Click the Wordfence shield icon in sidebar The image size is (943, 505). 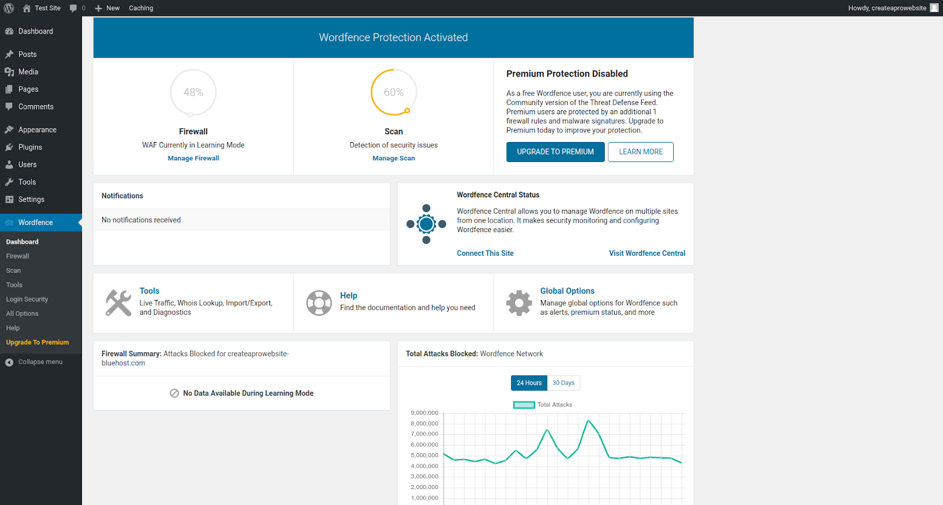click(9, 223)
